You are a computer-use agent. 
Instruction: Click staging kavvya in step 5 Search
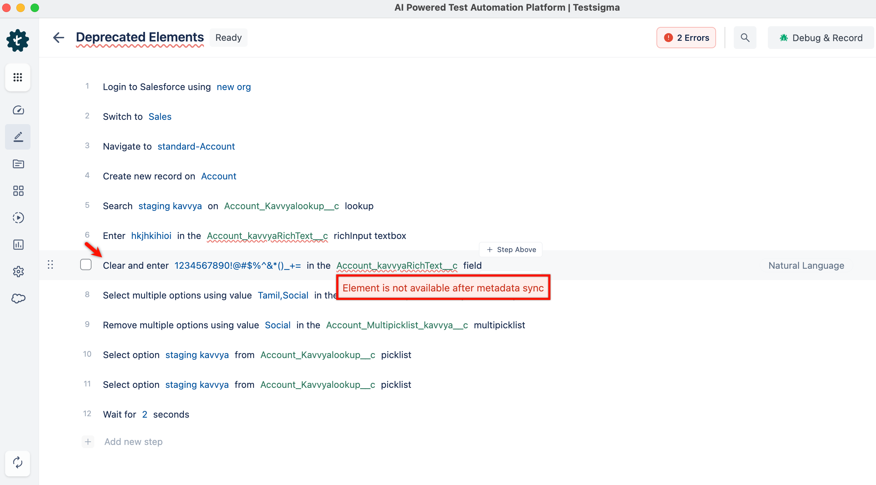[x=170, y=206]
